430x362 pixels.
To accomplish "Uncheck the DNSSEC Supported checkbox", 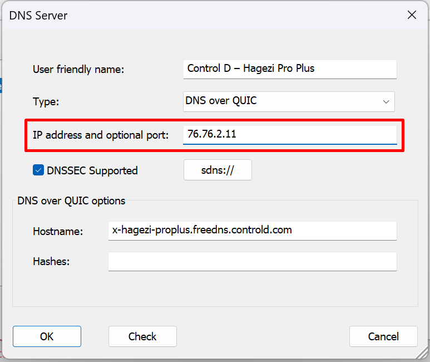I will click(38, 170).
